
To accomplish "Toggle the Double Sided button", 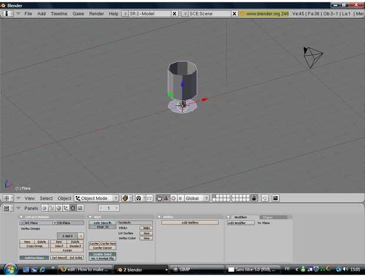I will [102, 254].
